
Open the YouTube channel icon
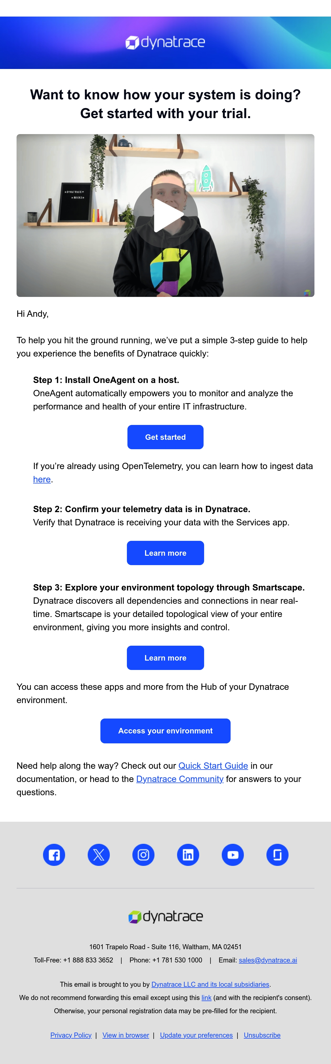coord(233,855)
